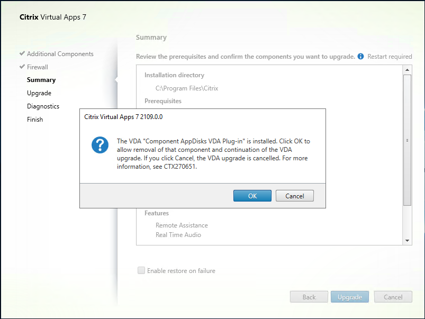The width and height of the screenshot is (425, 319).
Task: Click the Features heading
Action: click(156, 213)
